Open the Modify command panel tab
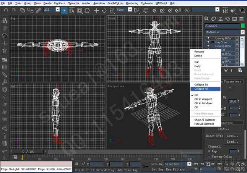Image resolution: width=247 pixels, height=173 pixels. 213,19
